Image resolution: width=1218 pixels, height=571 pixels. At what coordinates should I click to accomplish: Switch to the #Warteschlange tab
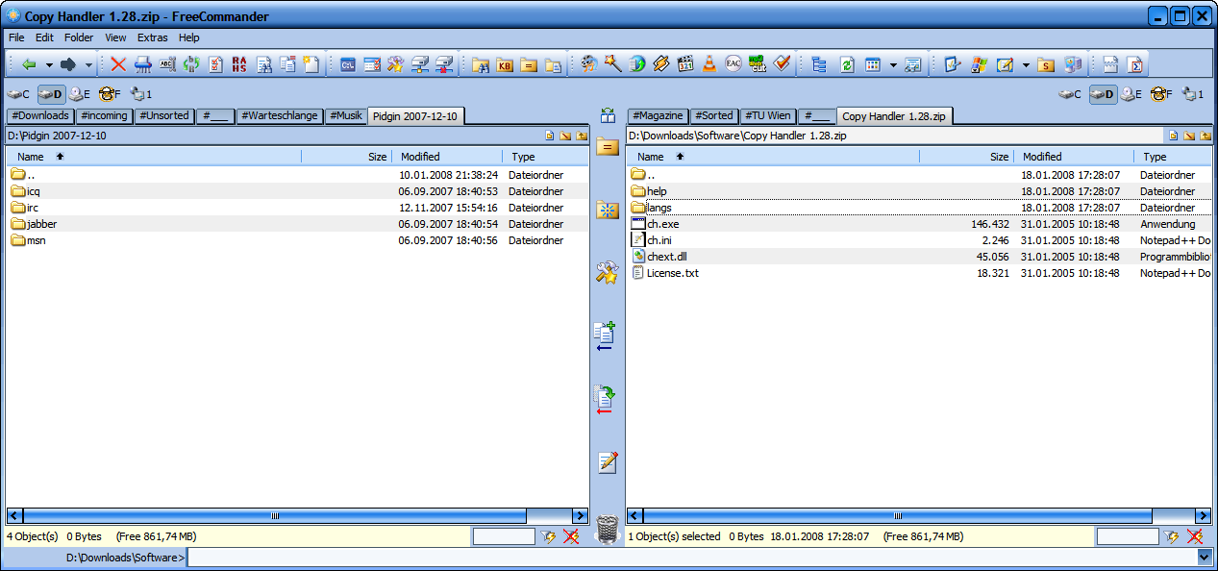[280, 115]
